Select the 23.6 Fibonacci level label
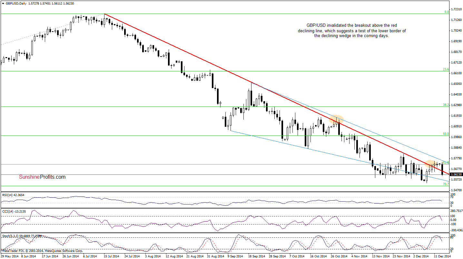 446,69
